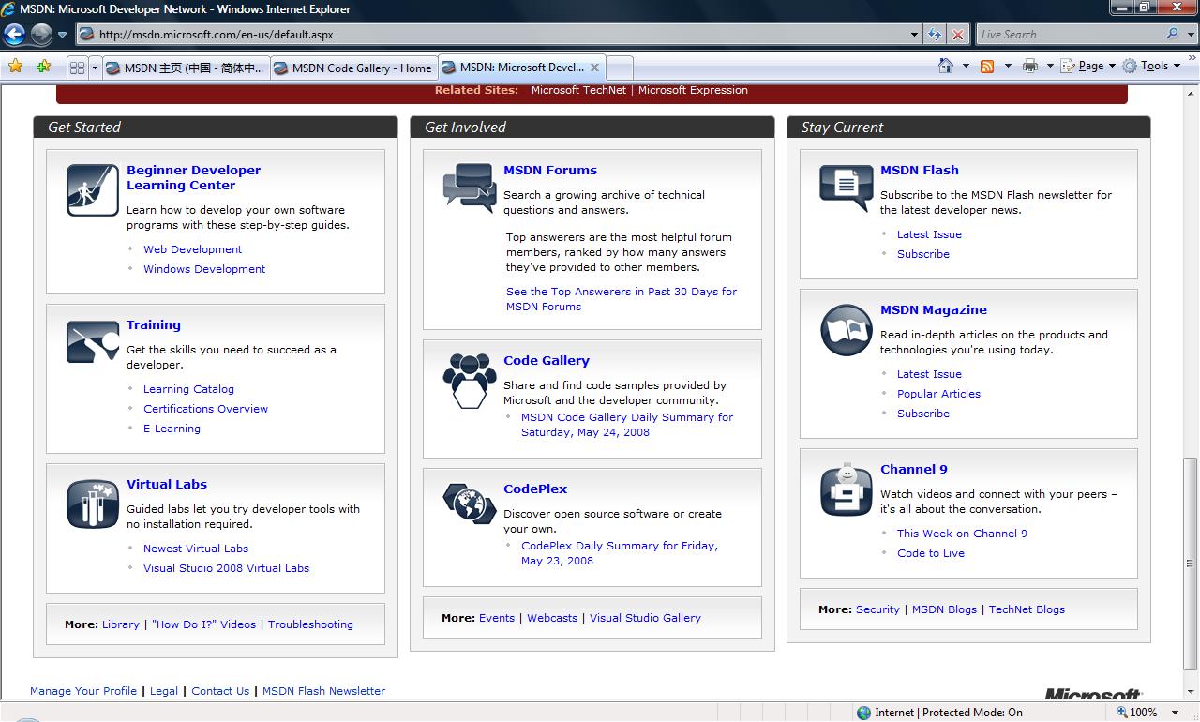The image size is (1200, 722).
Task: Click the Virtual Labs test tubes icon
Action: click(93, 504)
